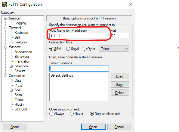179x132 pixels.
Task: Save the current session settings
Action: [x=120, y=84]
